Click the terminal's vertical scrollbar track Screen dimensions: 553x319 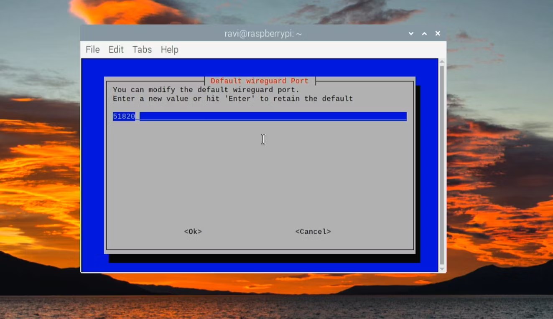click(442, 165)
